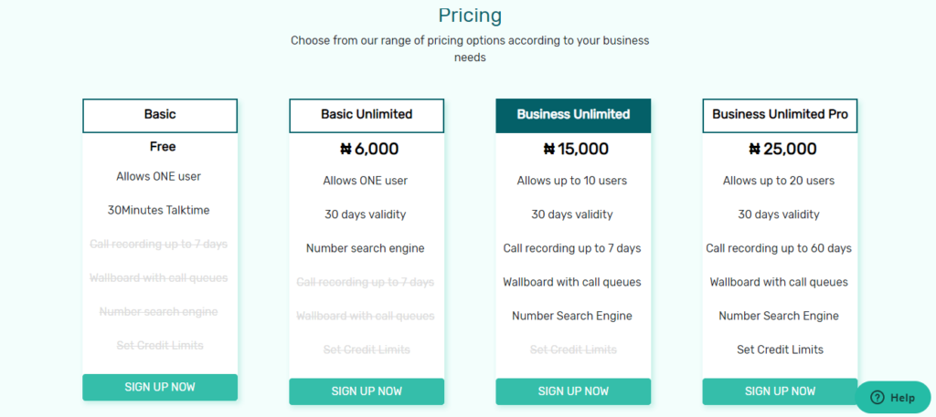Click the ₦15,000 price label
Screen dimensions: 936x417
coord(575,149)
